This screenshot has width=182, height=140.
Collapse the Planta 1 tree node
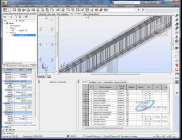[7, 28]
